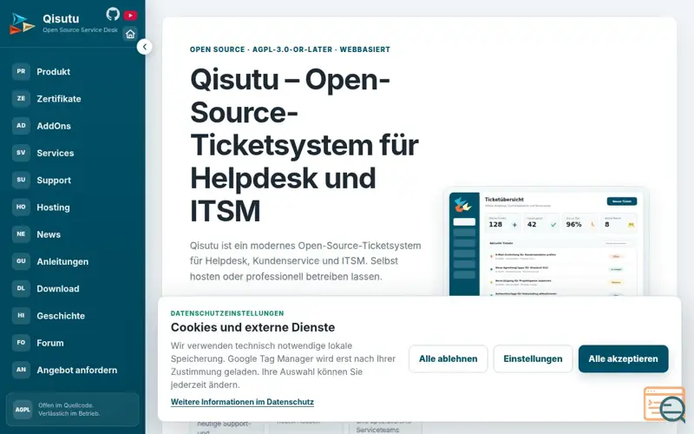694x434 pixels.
Task: Click the Qisutu logo in the sidebar
Action: click(22, 23)
